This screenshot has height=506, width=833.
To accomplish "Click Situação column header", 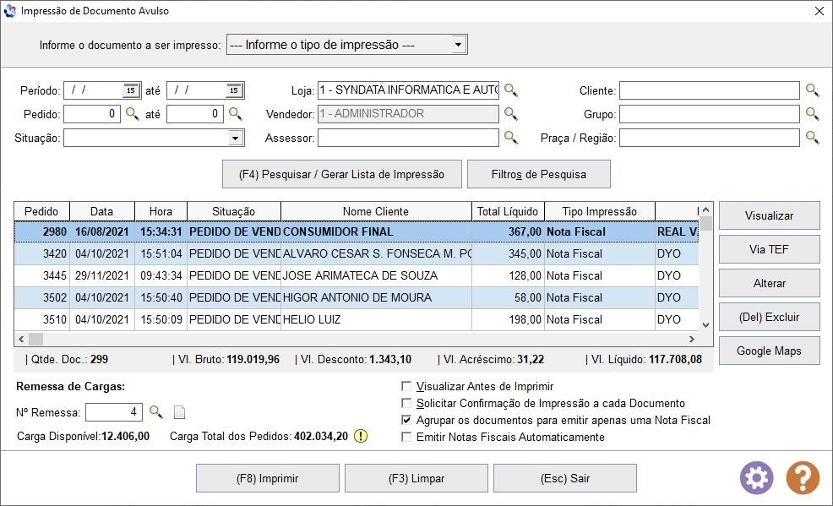I will click(x=234, y=211).
